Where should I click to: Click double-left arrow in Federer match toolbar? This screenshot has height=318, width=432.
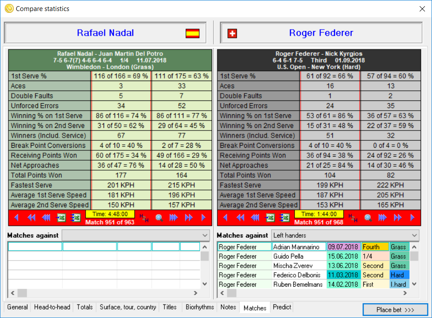pyautogui.click(x=240, y=218)
